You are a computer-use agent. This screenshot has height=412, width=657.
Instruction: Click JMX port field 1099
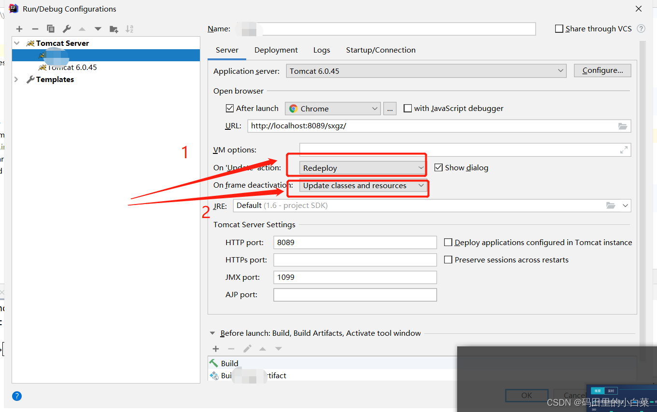click(x=355, y=277)
